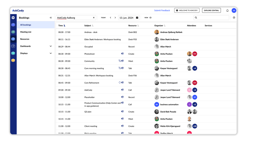Screen dimensions: 253x142
Task: Click the Services column header
Action: point(208,26)
